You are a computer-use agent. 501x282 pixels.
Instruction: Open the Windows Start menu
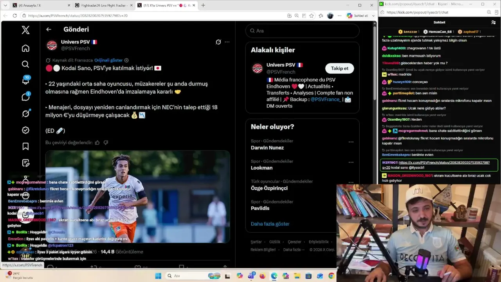[158, 276]
